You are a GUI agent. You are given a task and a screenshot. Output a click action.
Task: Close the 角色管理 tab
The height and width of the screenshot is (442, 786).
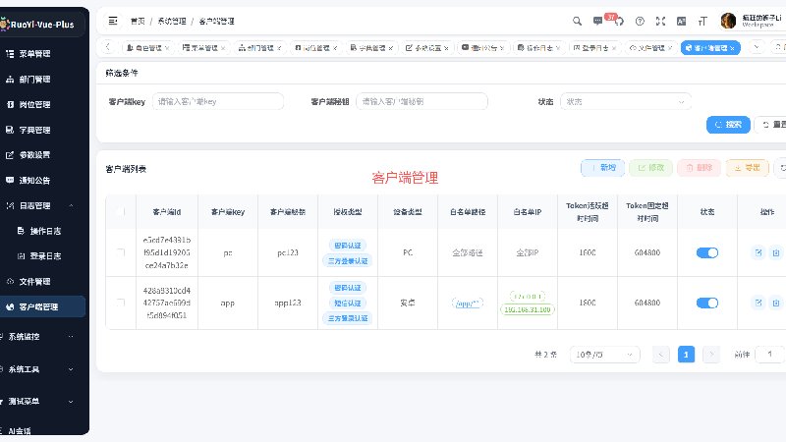pos(167,48)
